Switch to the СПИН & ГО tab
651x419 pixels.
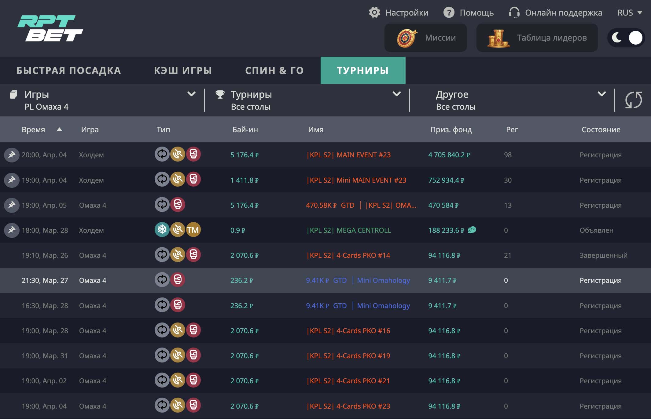[274, 71]
